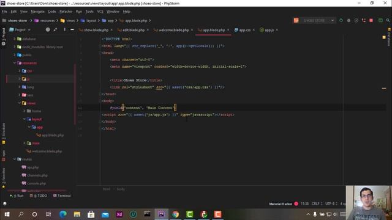Click the expand all arrows icon in Project panel

click(x=55, y=30)
